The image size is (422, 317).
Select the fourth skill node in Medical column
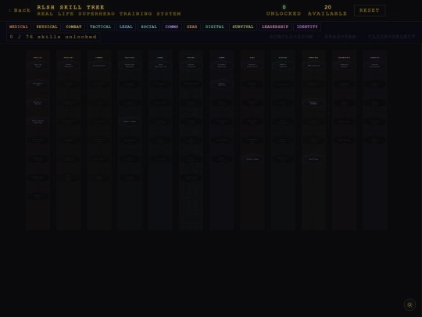tap(38, 121)
